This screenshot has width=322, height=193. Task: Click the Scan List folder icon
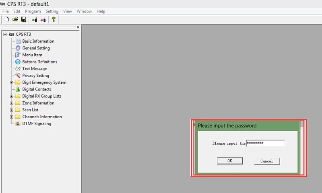coord(18,110)
